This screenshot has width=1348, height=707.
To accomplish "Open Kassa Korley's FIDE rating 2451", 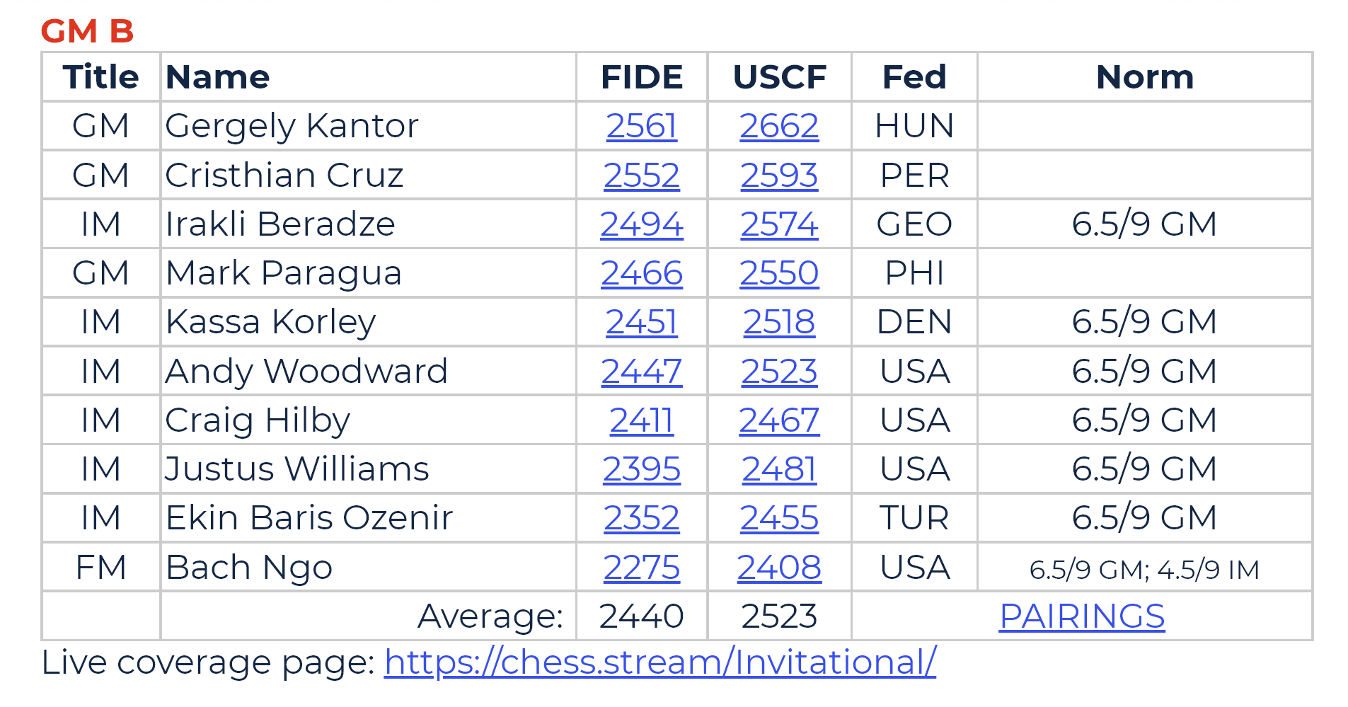I will coord(641,321).
